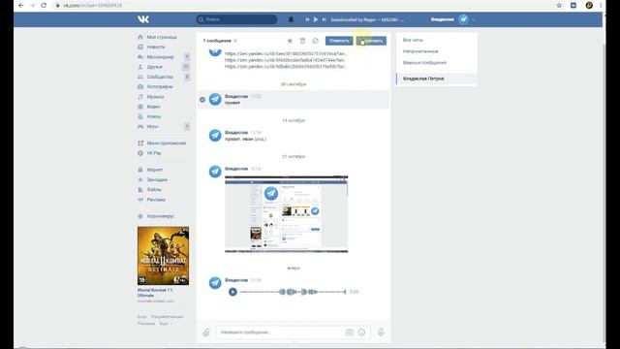Click the avatar beside the voice message
This screenshot has height=349, width=620.
(215, 283)
